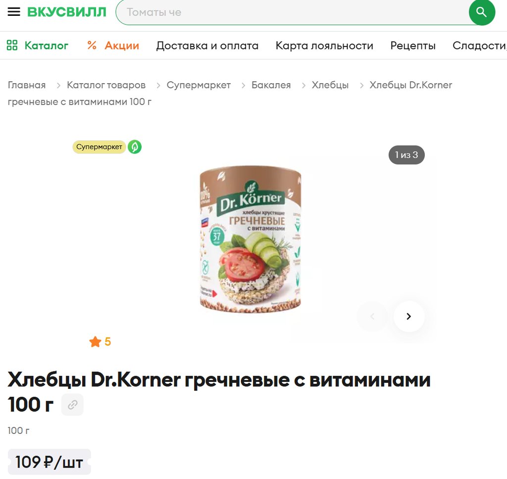Open Рецепты menu item
The image size is (507, 479).
tap(413, 46)
